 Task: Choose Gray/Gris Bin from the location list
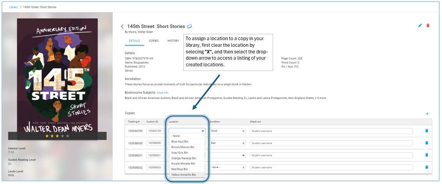[187, 153]
